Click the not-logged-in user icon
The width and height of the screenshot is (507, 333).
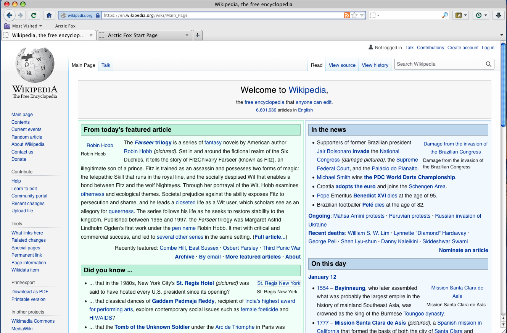(x=370, y=47)
